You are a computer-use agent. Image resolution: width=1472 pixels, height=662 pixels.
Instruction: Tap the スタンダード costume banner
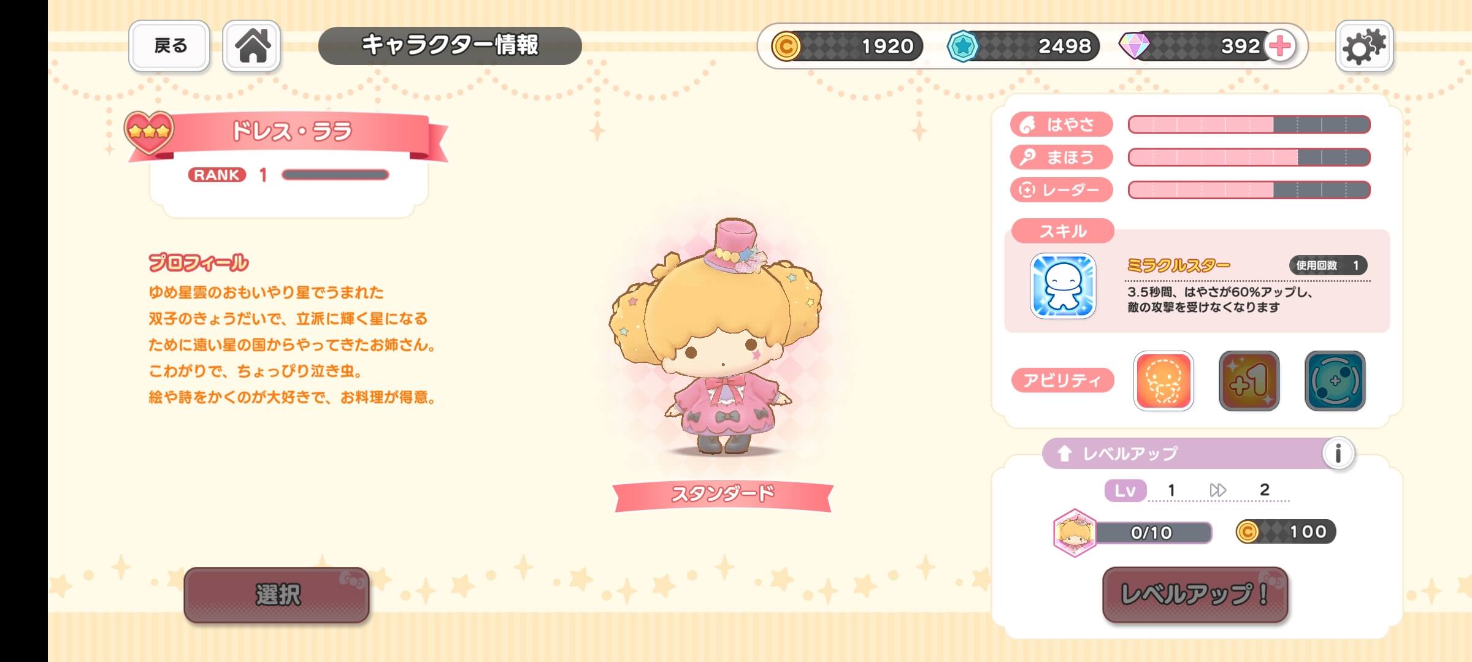pyautogui.click(x=723, y=494)
